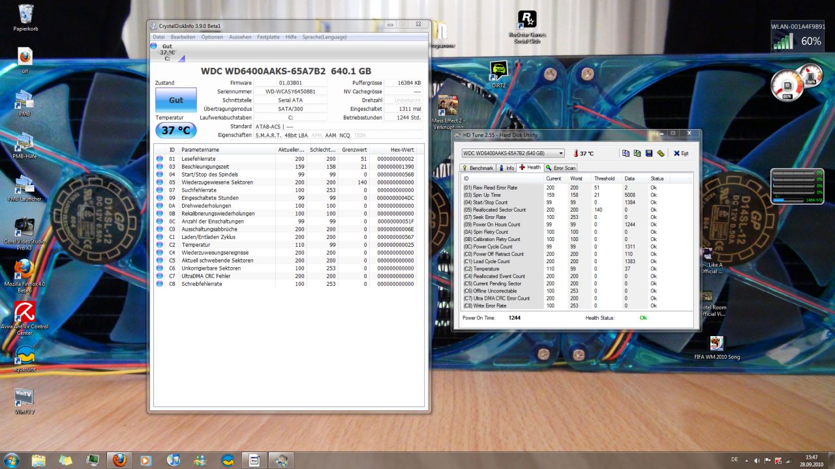Viewport: 835px width, 469px height.
Task: Click Status column header in HD Tune
Action: 658,178
